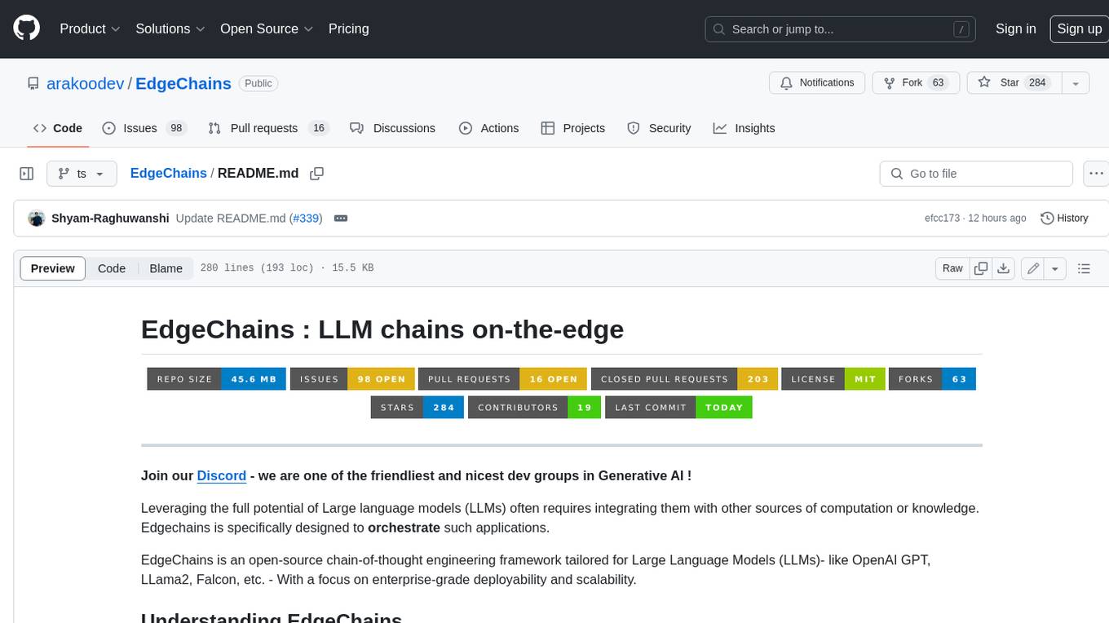Screen dimensions: 1109x623
Task: Click the Repo Size badge
Action: pyautogui.click(x=216, y=379)
